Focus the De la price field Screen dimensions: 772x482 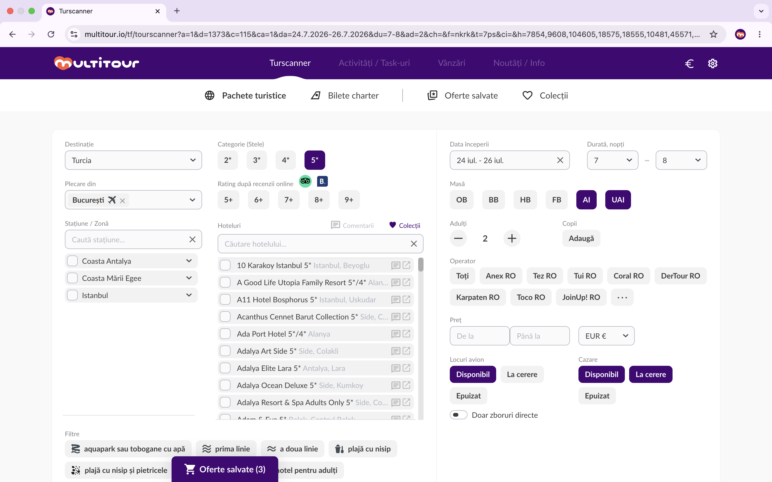[480, 336]
